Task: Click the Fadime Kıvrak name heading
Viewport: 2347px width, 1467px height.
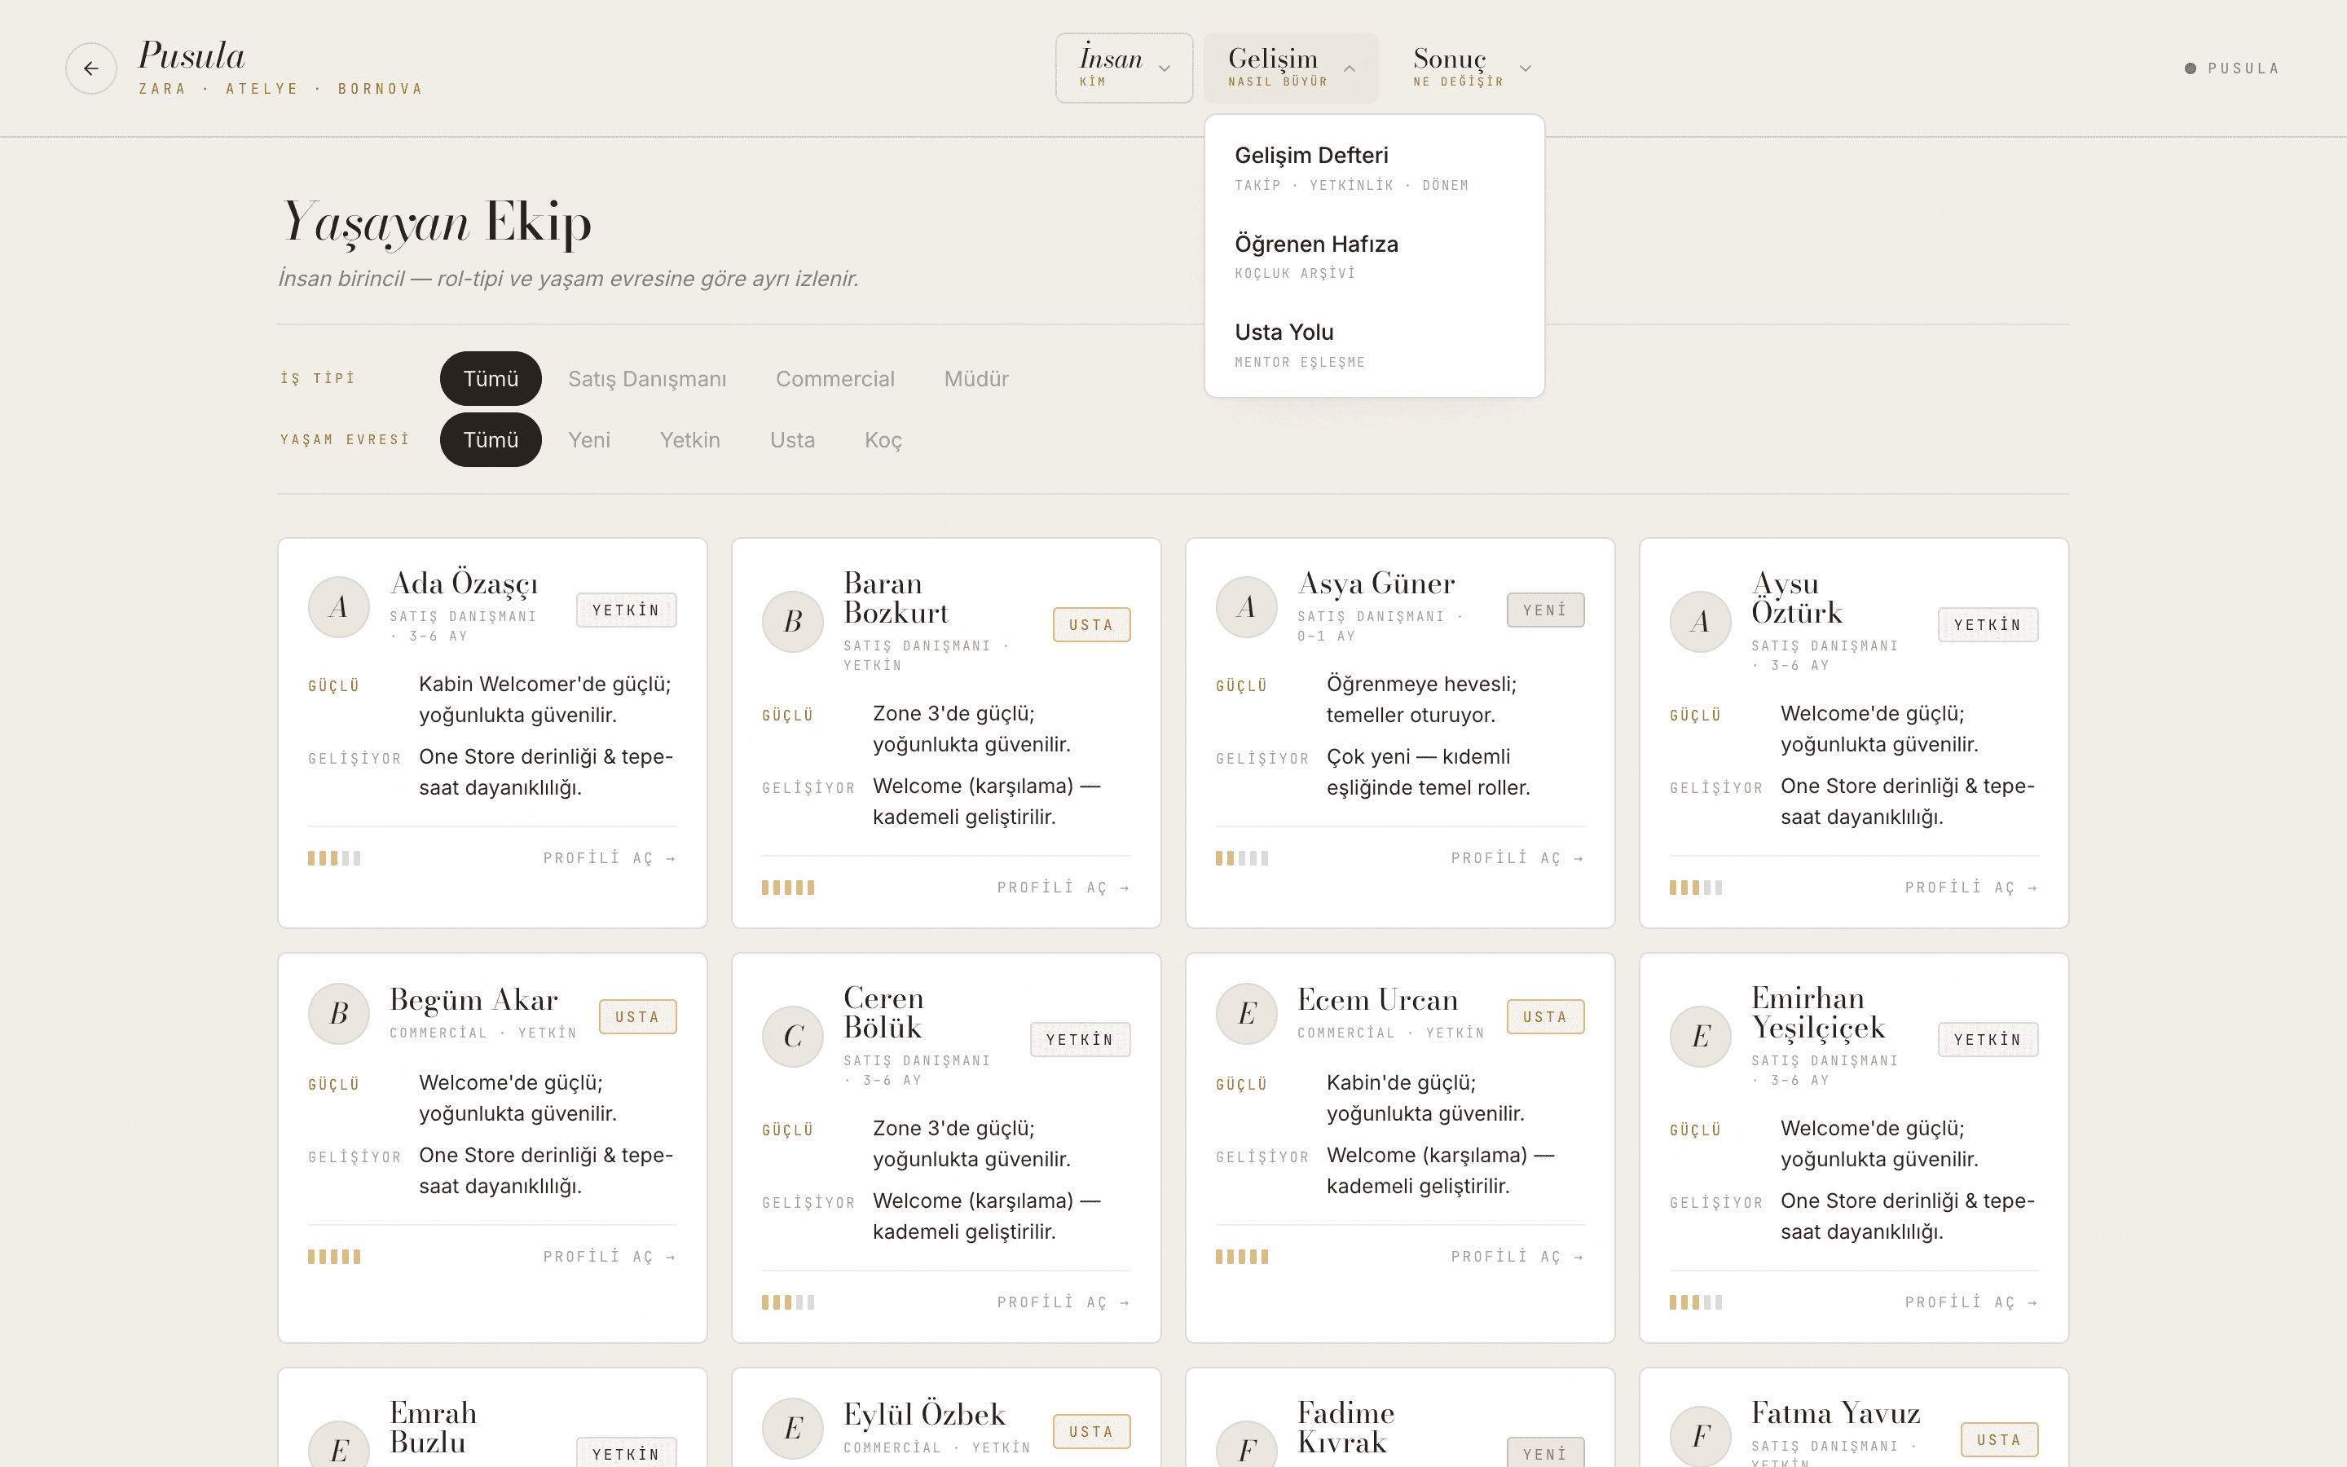Action: (x=1346, y=1427)
